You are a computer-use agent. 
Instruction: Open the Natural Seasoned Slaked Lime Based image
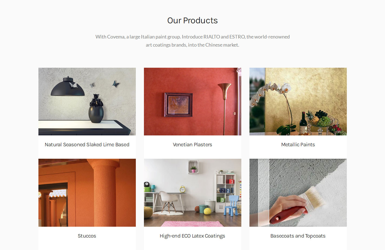tap(87, 102)
